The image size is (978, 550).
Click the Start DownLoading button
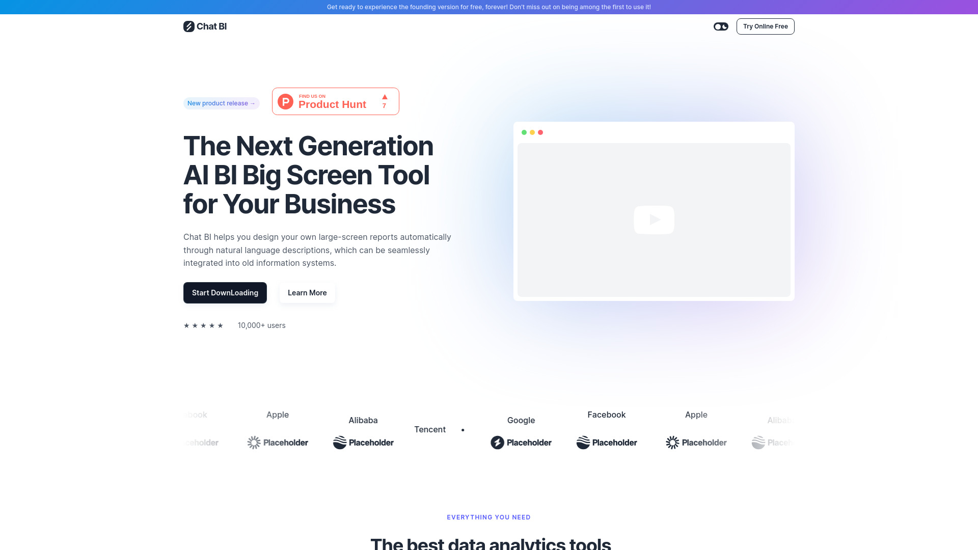coord(225,293)
